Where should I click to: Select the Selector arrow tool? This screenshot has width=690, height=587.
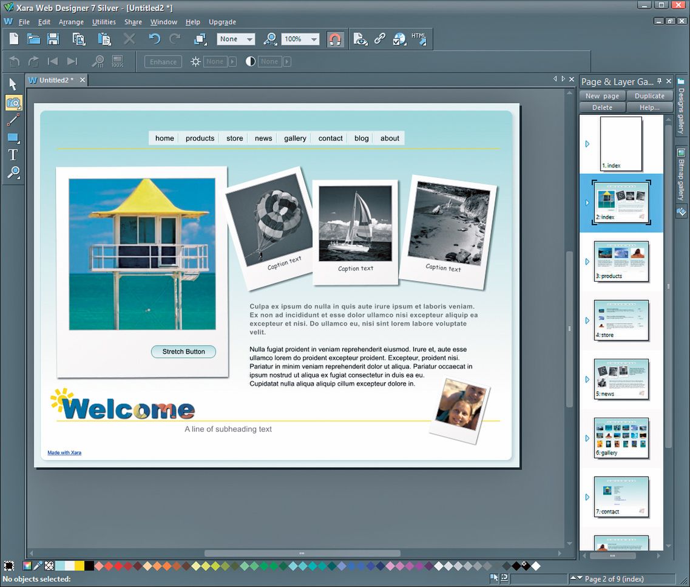tap(13, 84)
